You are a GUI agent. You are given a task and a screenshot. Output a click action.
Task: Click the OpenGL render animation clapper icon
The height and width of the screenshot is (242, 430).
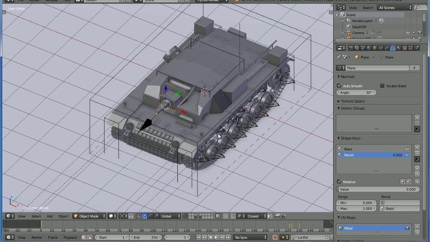(x=283, y=216)
